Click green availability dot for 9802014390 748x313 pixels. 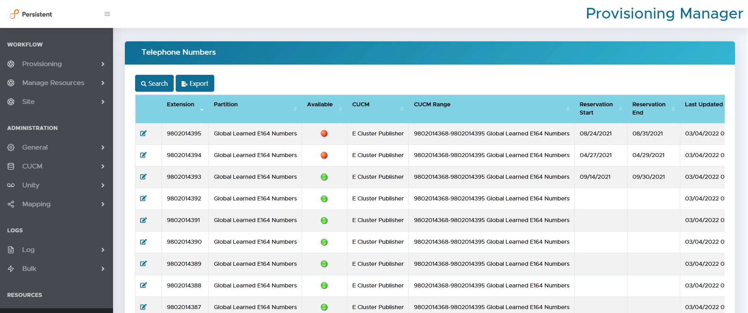pyautogui.click(x=324, y=242)
